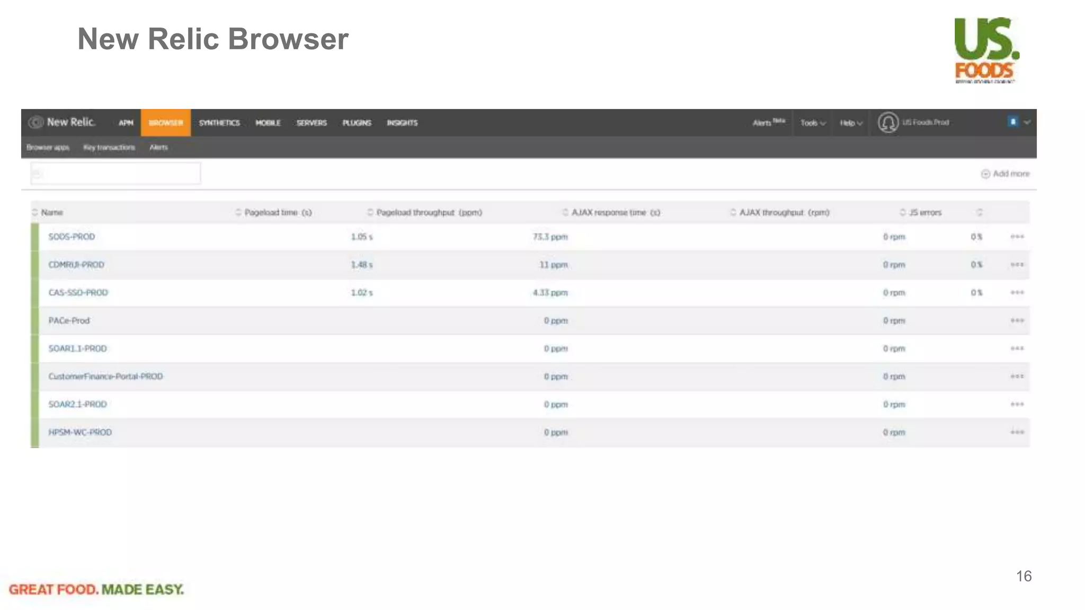Sort by the Name column arrows

pyautogui.click(x=35, y=212)
